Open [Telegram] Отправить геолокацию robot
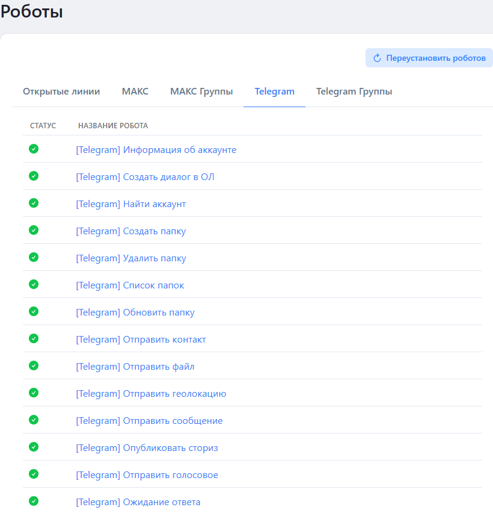This screenshot has height=513, width=493. click(151, 394)
